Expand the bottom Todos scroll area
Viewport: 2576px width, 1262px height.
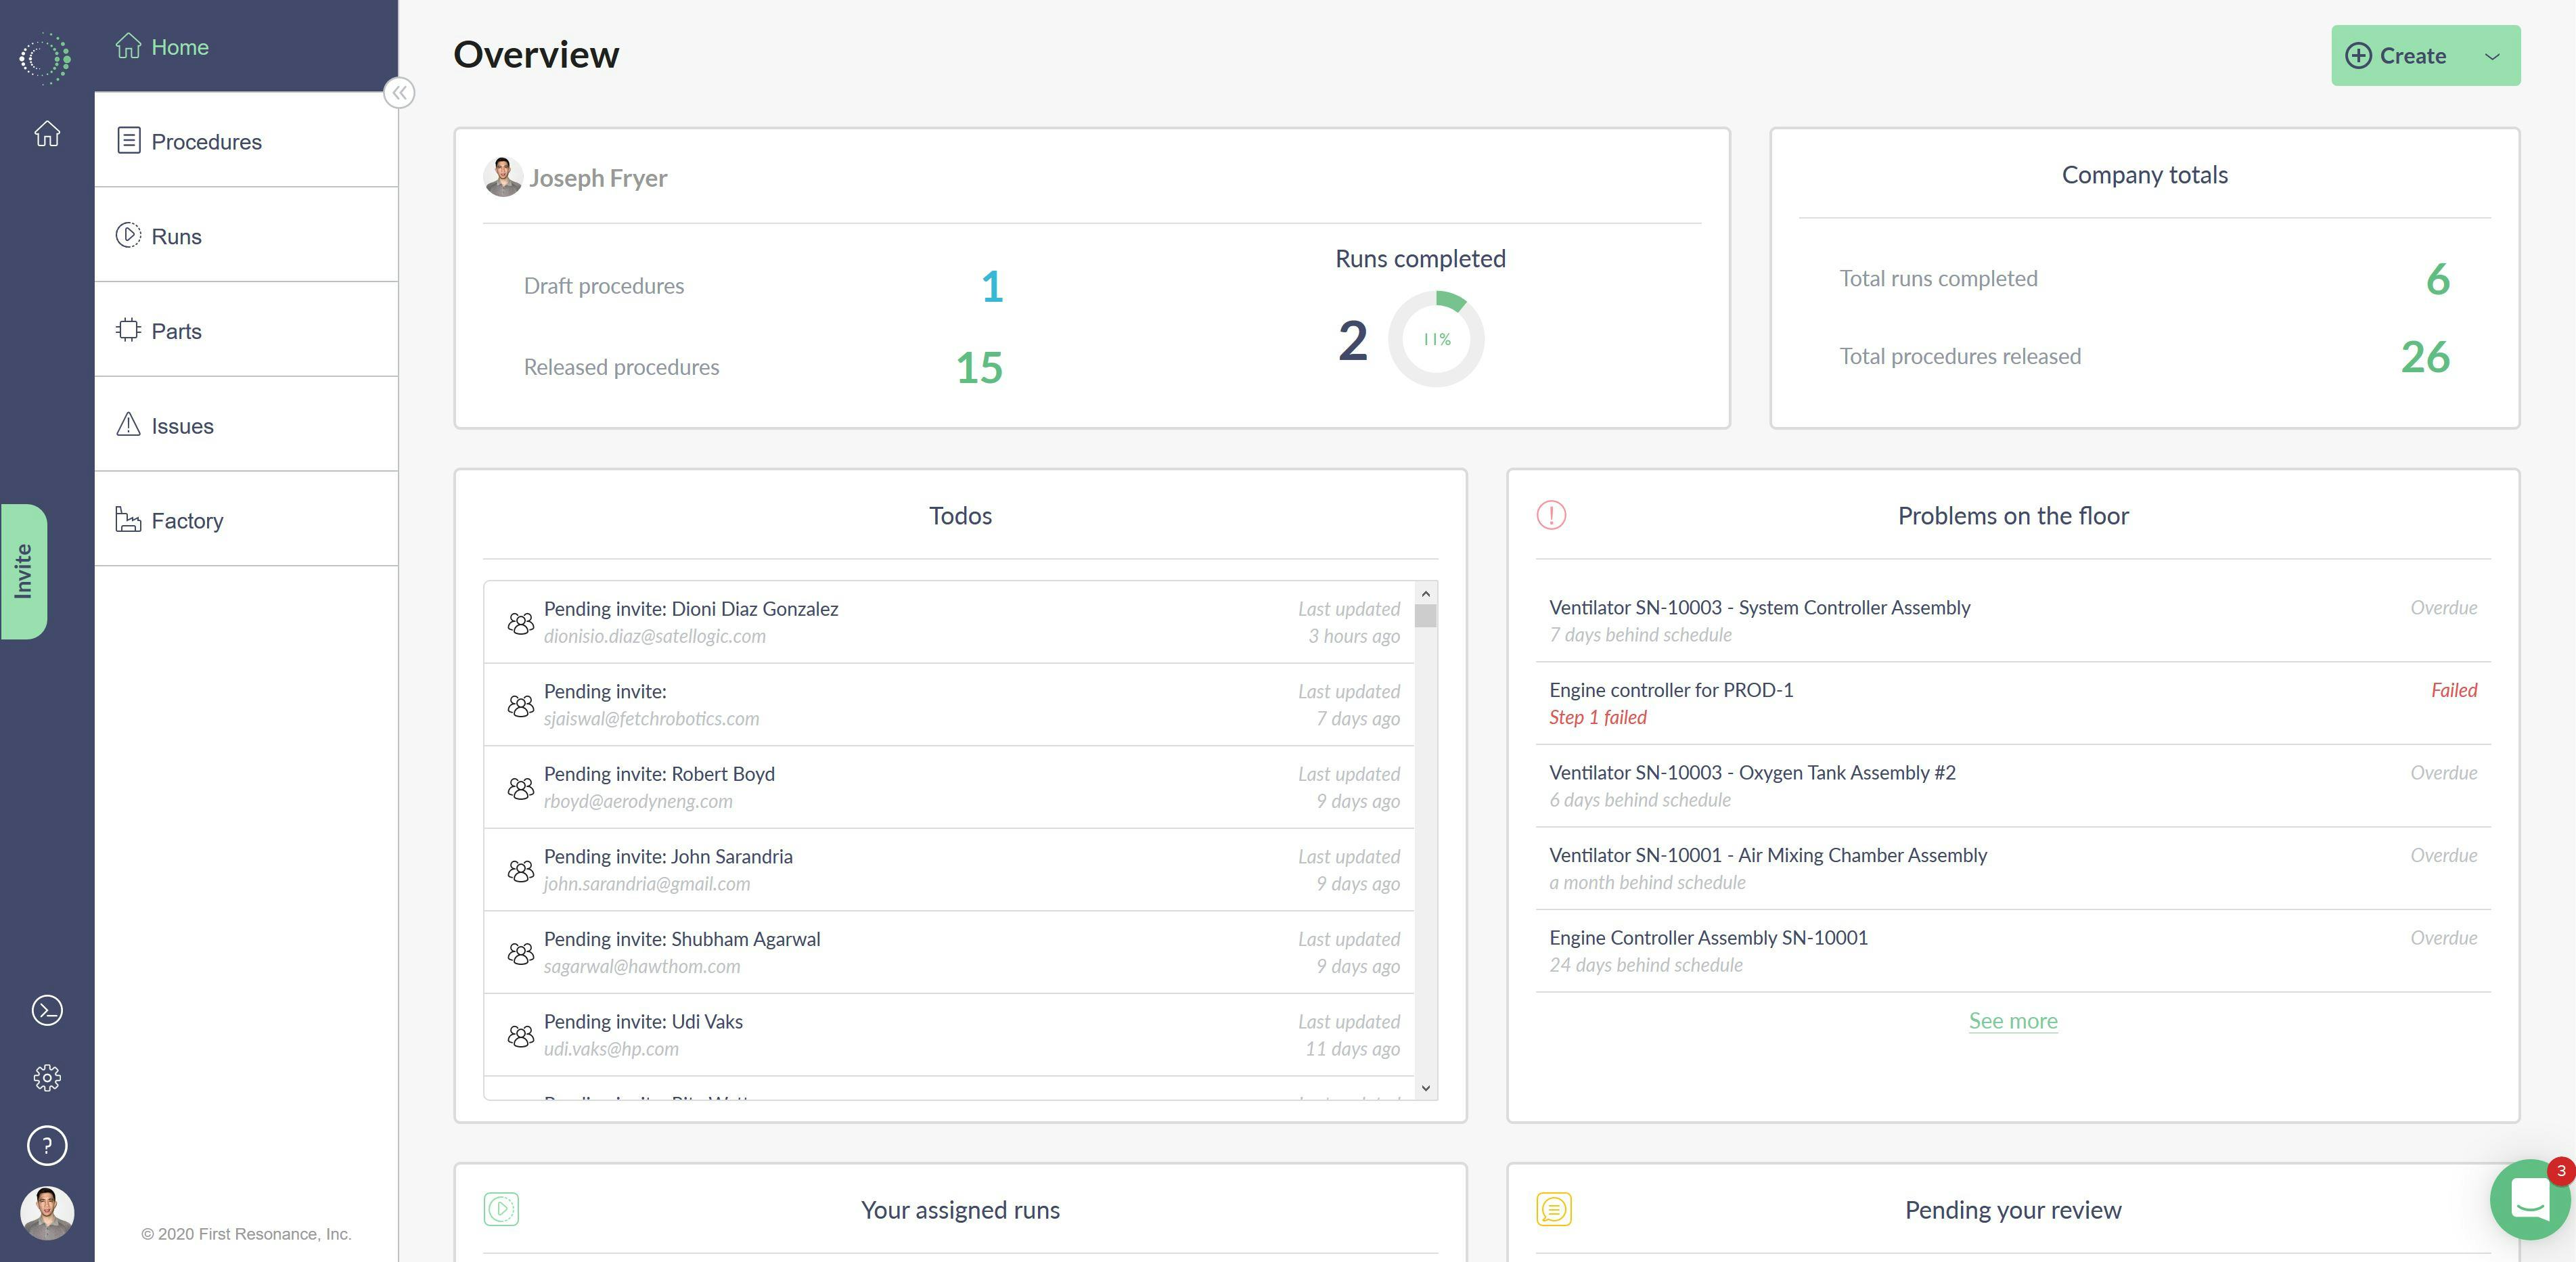(x=1426, y=1089)
